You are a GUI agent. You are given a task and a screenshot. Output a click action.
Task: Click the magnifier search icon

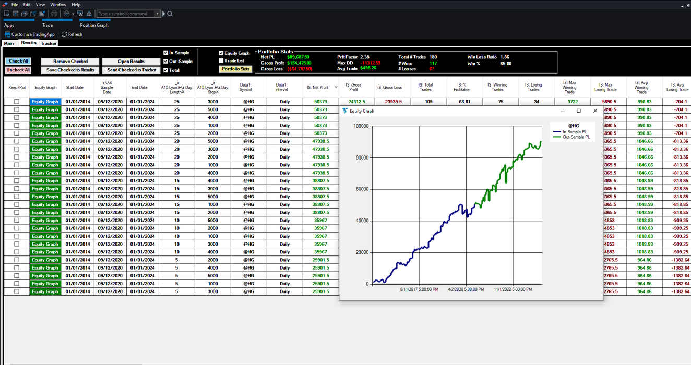[x=170, y=14]
